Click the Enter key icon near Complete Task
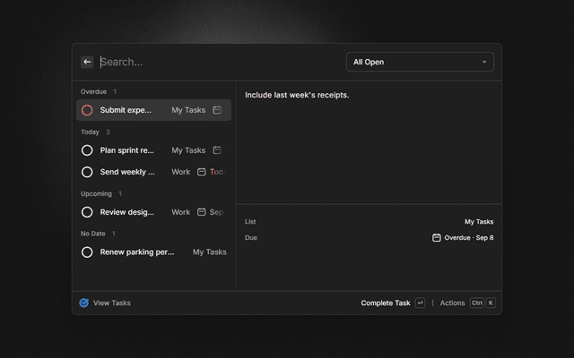The image size is (574, 358). 421,303
